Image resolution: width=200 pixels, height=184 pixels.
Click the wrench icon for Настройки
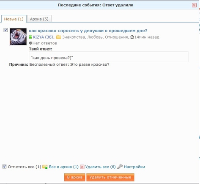click(120, 167)
